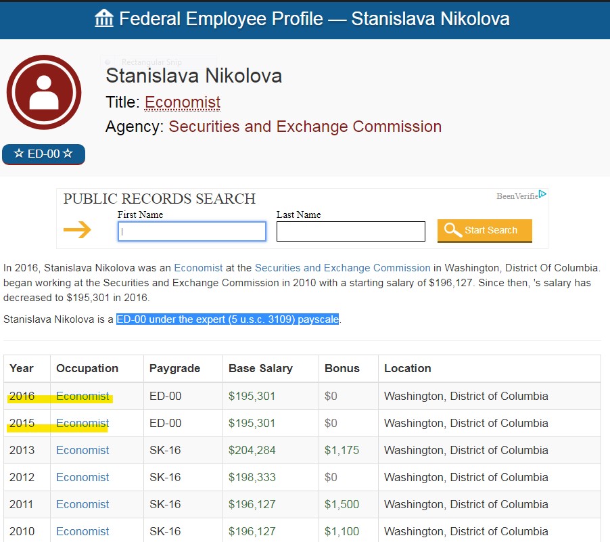Click the highlighted ED-00 payscale text
This screenshot has height=542, width=610.
tap(227, 319)
